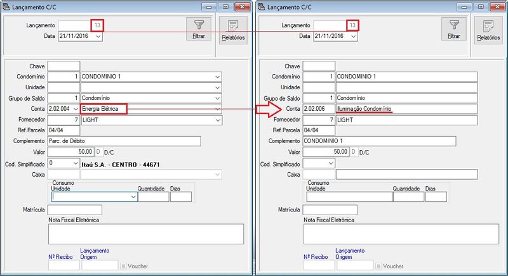
Task: Expand Consumo Unidade dropdown in left window
Action: click(133, 198)
